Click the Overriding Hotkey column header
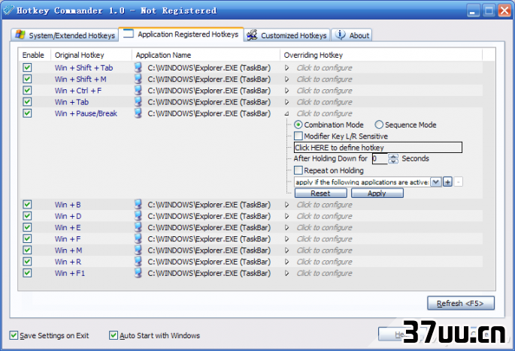 tap(381, 55)
